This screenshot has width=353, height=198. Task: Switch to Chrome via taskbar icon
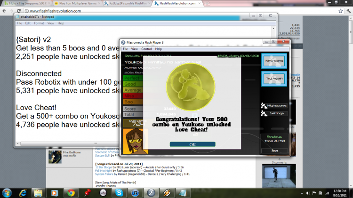[71, 193]
